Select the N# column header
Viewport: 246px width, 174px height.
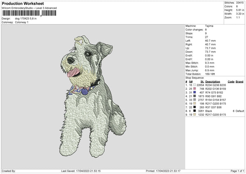pos(191,82)
